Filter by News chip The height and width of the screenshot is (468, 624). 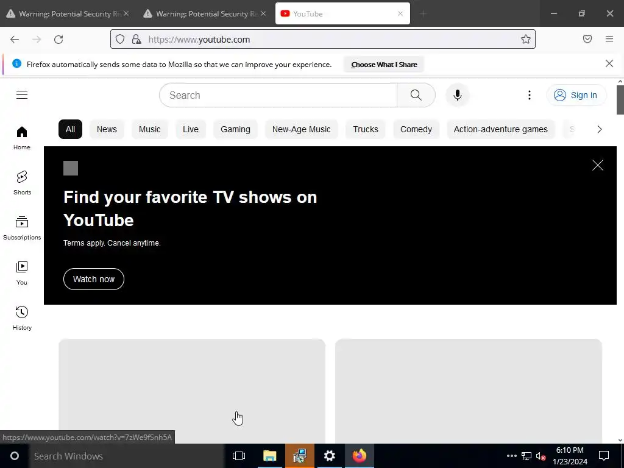coord(107,129)
